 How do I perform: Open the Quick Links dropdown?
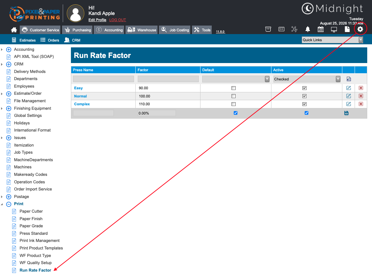(332, 40)
